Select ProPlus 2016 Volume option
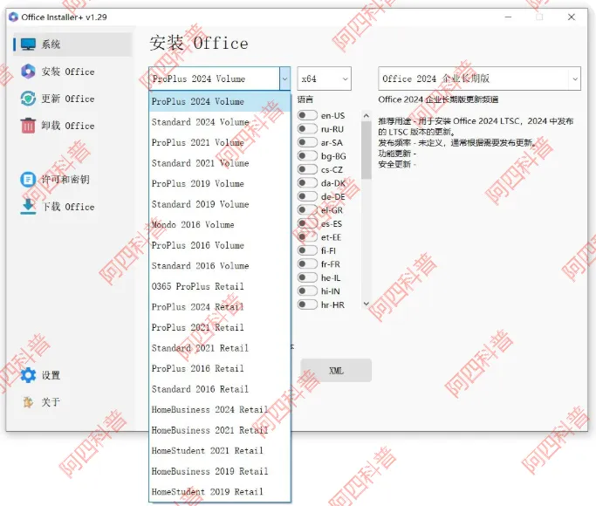 coord(220,245)
